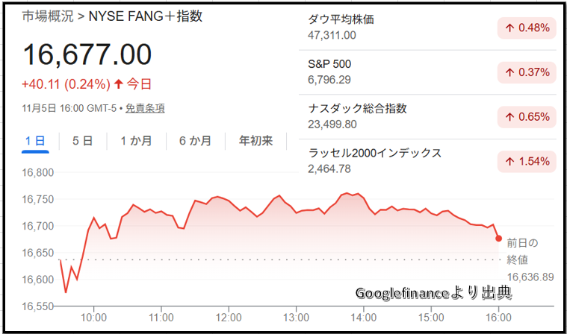
Task: Click the 0.65% change badge
Action: point(527,117)
